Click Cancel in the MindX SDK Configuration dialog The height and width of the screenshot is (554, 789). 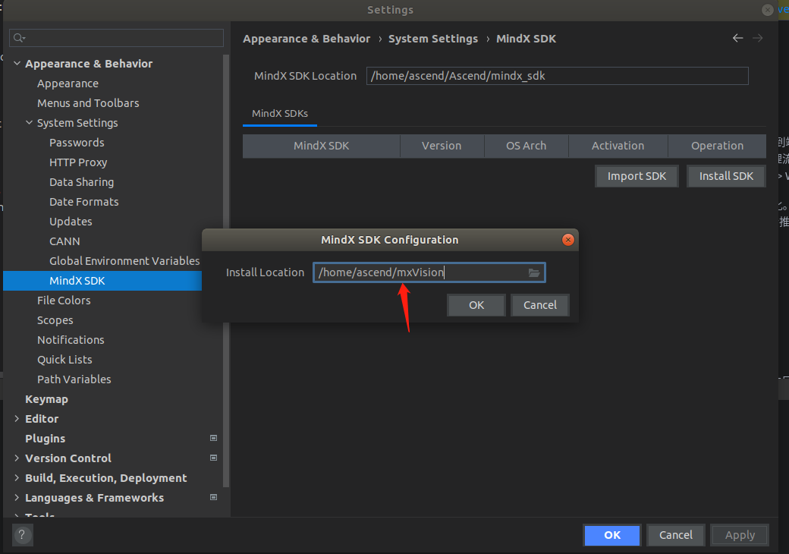(540, 305)
